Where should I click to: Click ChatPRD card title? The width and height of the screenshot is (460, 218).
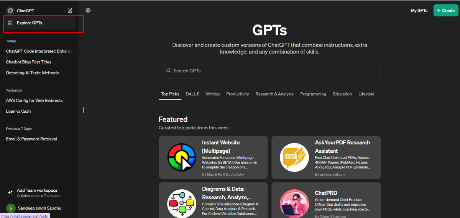326,193
